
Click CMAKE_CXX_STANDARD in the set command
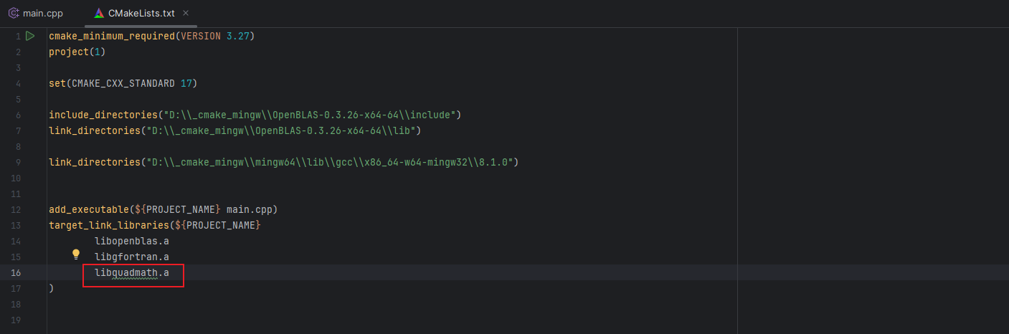tap(123, 84)
